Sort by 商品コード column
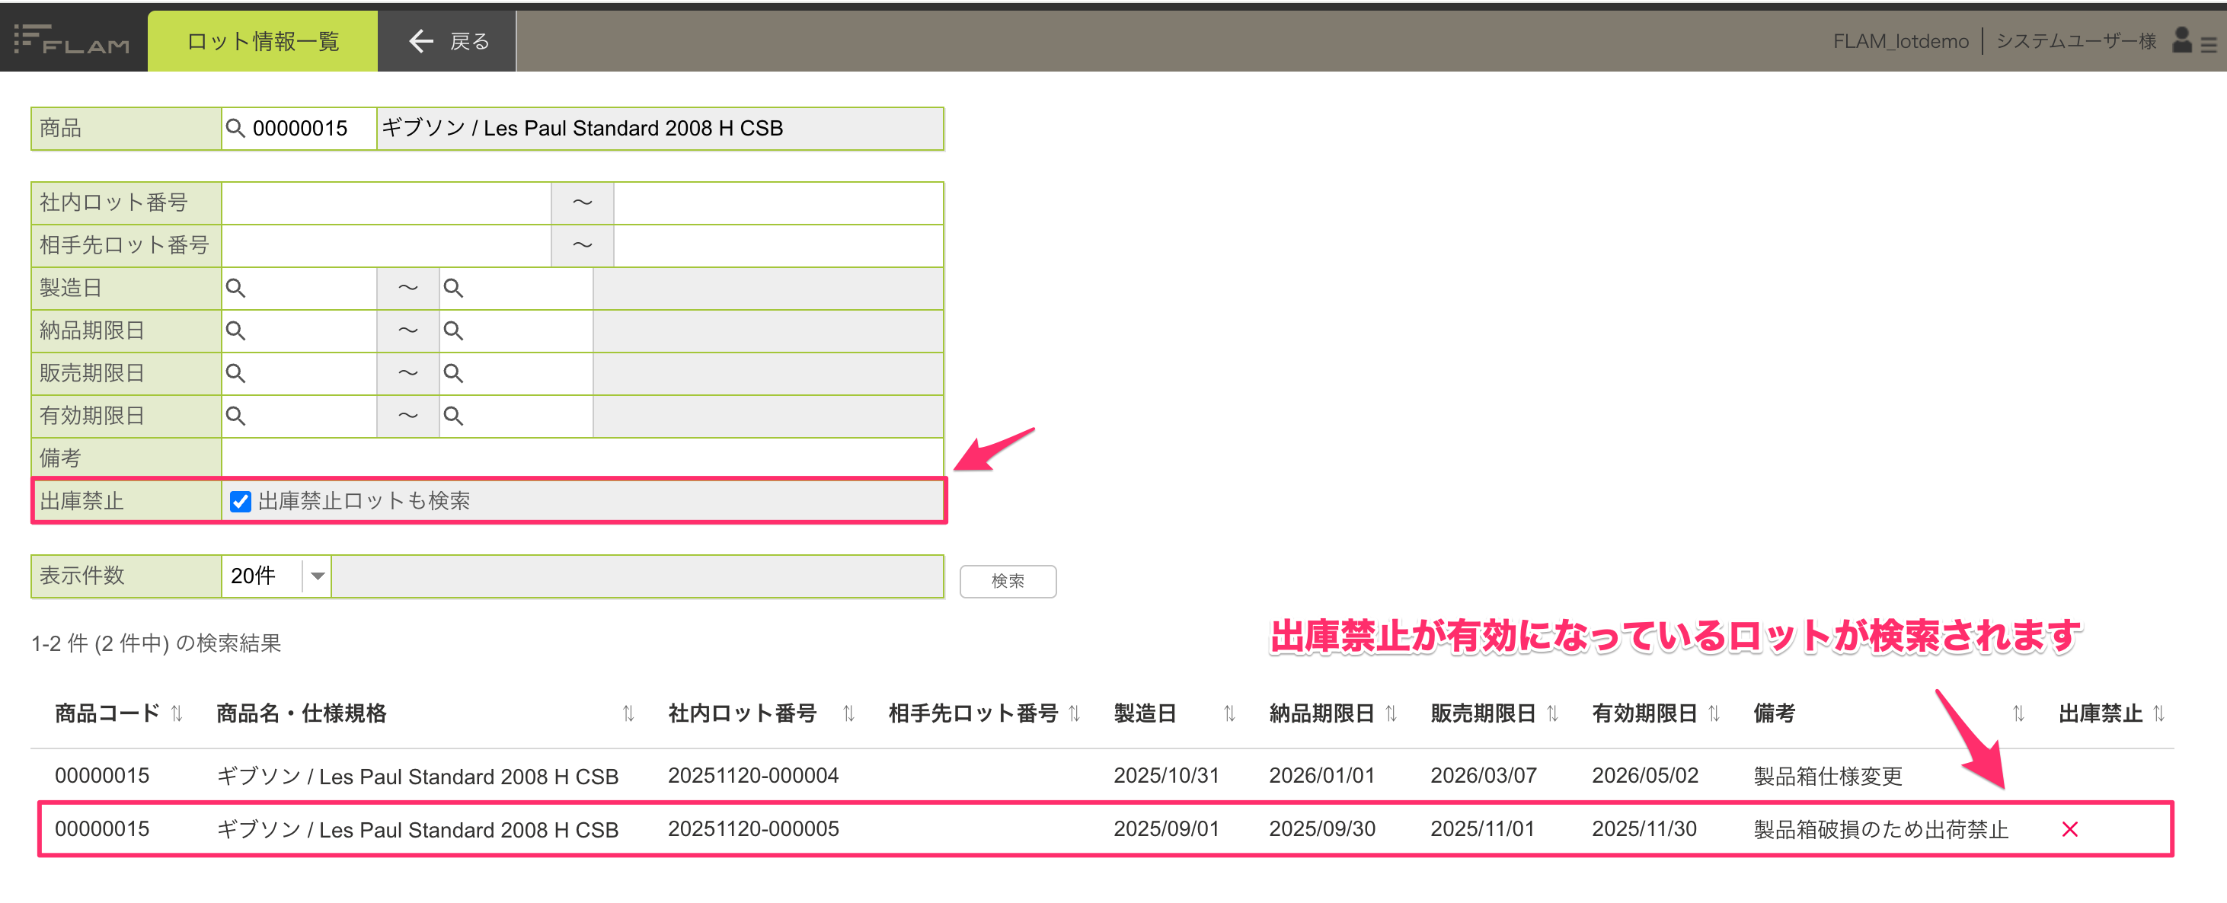The width and height of the screenshot is (2227, 903). (177, 713)
